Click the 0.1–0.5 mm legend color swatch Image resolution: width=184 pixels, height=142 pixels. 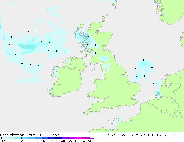pyautogui.click(x=5, y=138)
